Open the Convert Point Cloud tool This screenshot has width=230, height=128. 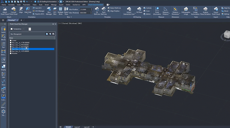tap(13, 11)
